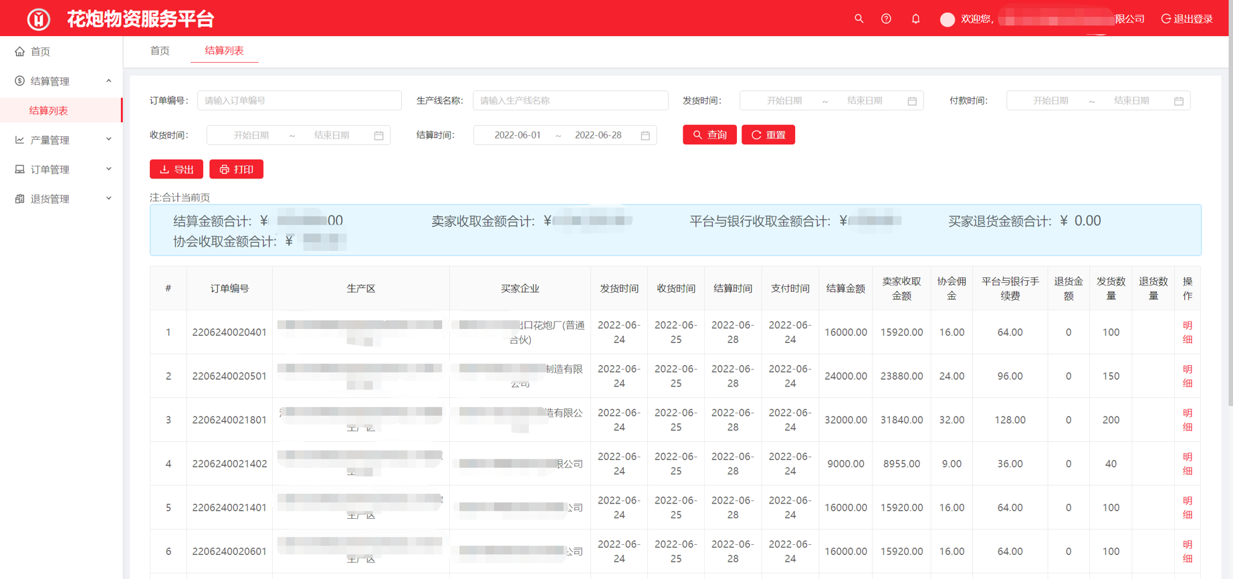
Task: Click 收货时间 start date field
Action: [x=251, y=135]
